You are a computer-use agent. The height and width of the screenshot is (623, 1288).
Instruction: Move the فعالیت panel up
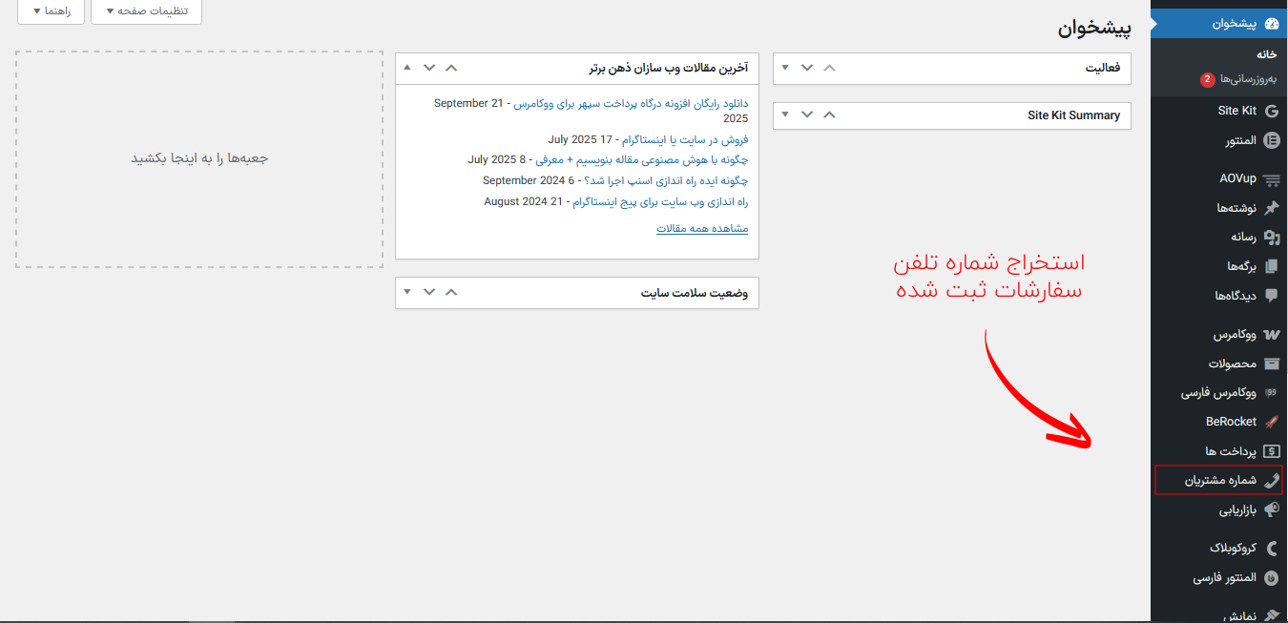(829, 68)
